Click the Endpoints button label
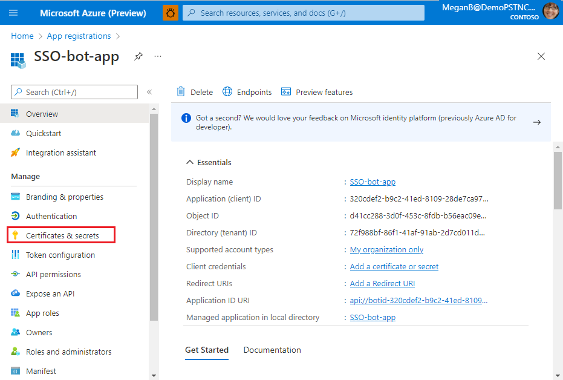Screen dimensions: 563x380 (x=254, y=93)
